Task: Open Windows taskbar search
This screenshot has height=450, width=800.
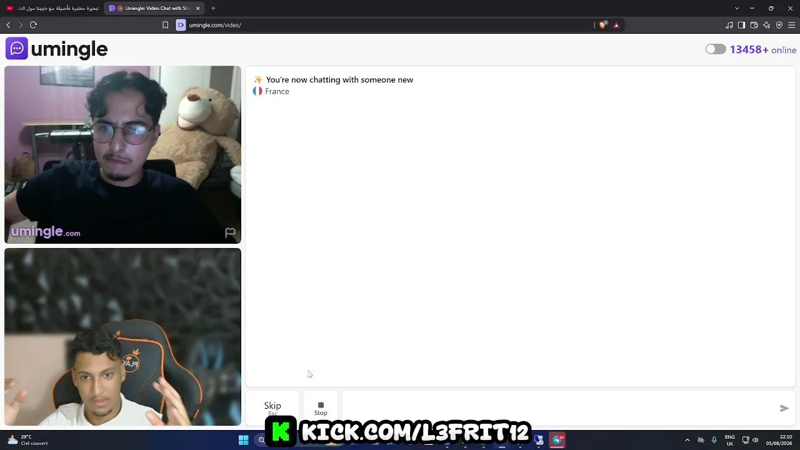Action: click(x=261, y=440)
